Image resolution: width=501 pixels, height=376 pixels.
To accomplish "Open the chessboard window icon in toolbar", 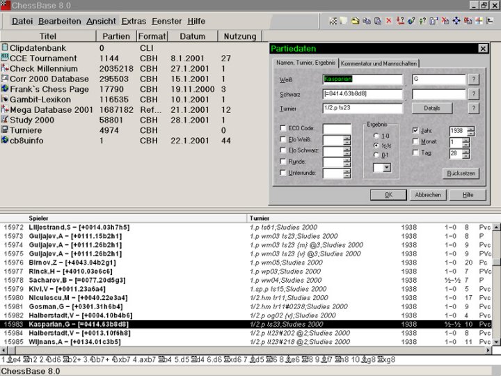I will click(x=333, y=21).
